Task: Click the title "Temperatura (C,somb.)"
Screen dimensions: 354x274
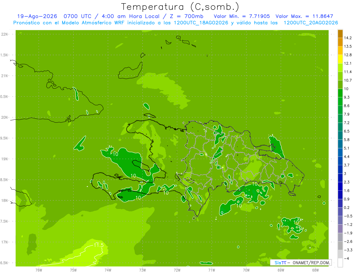Action: (180, 7)
